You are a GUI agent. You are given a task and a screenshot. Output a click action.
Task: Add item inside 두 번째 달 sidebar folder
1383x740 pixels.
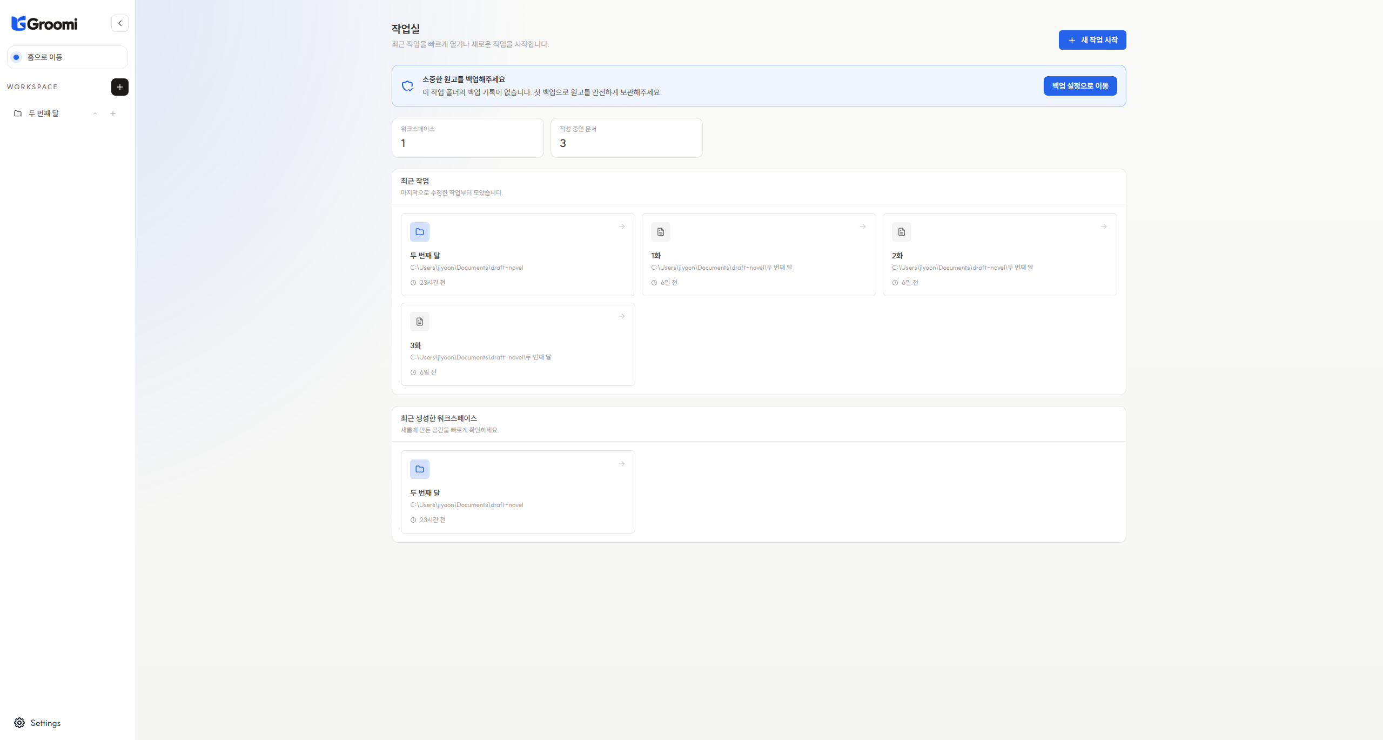click(x=113, y=114)
